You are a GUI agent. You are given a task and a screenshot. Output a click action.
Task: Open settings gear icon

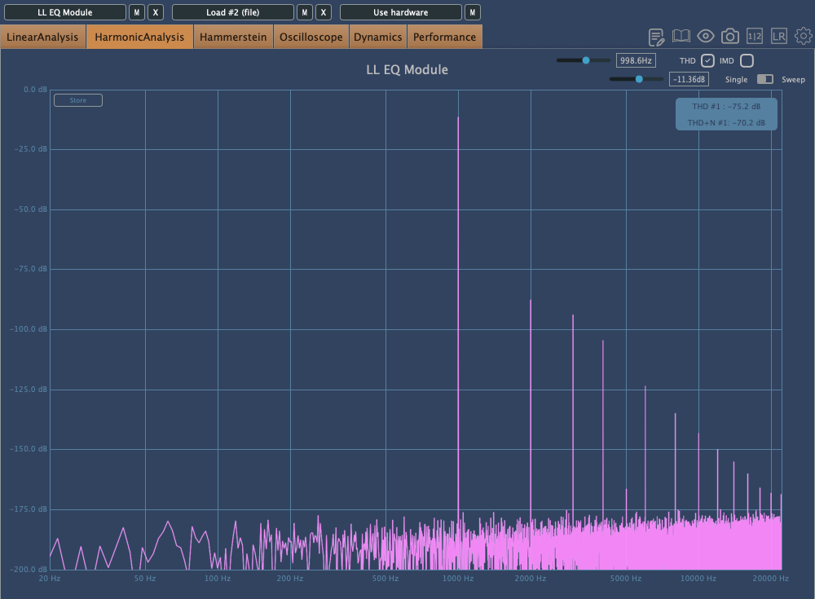(x=804, y=37)
